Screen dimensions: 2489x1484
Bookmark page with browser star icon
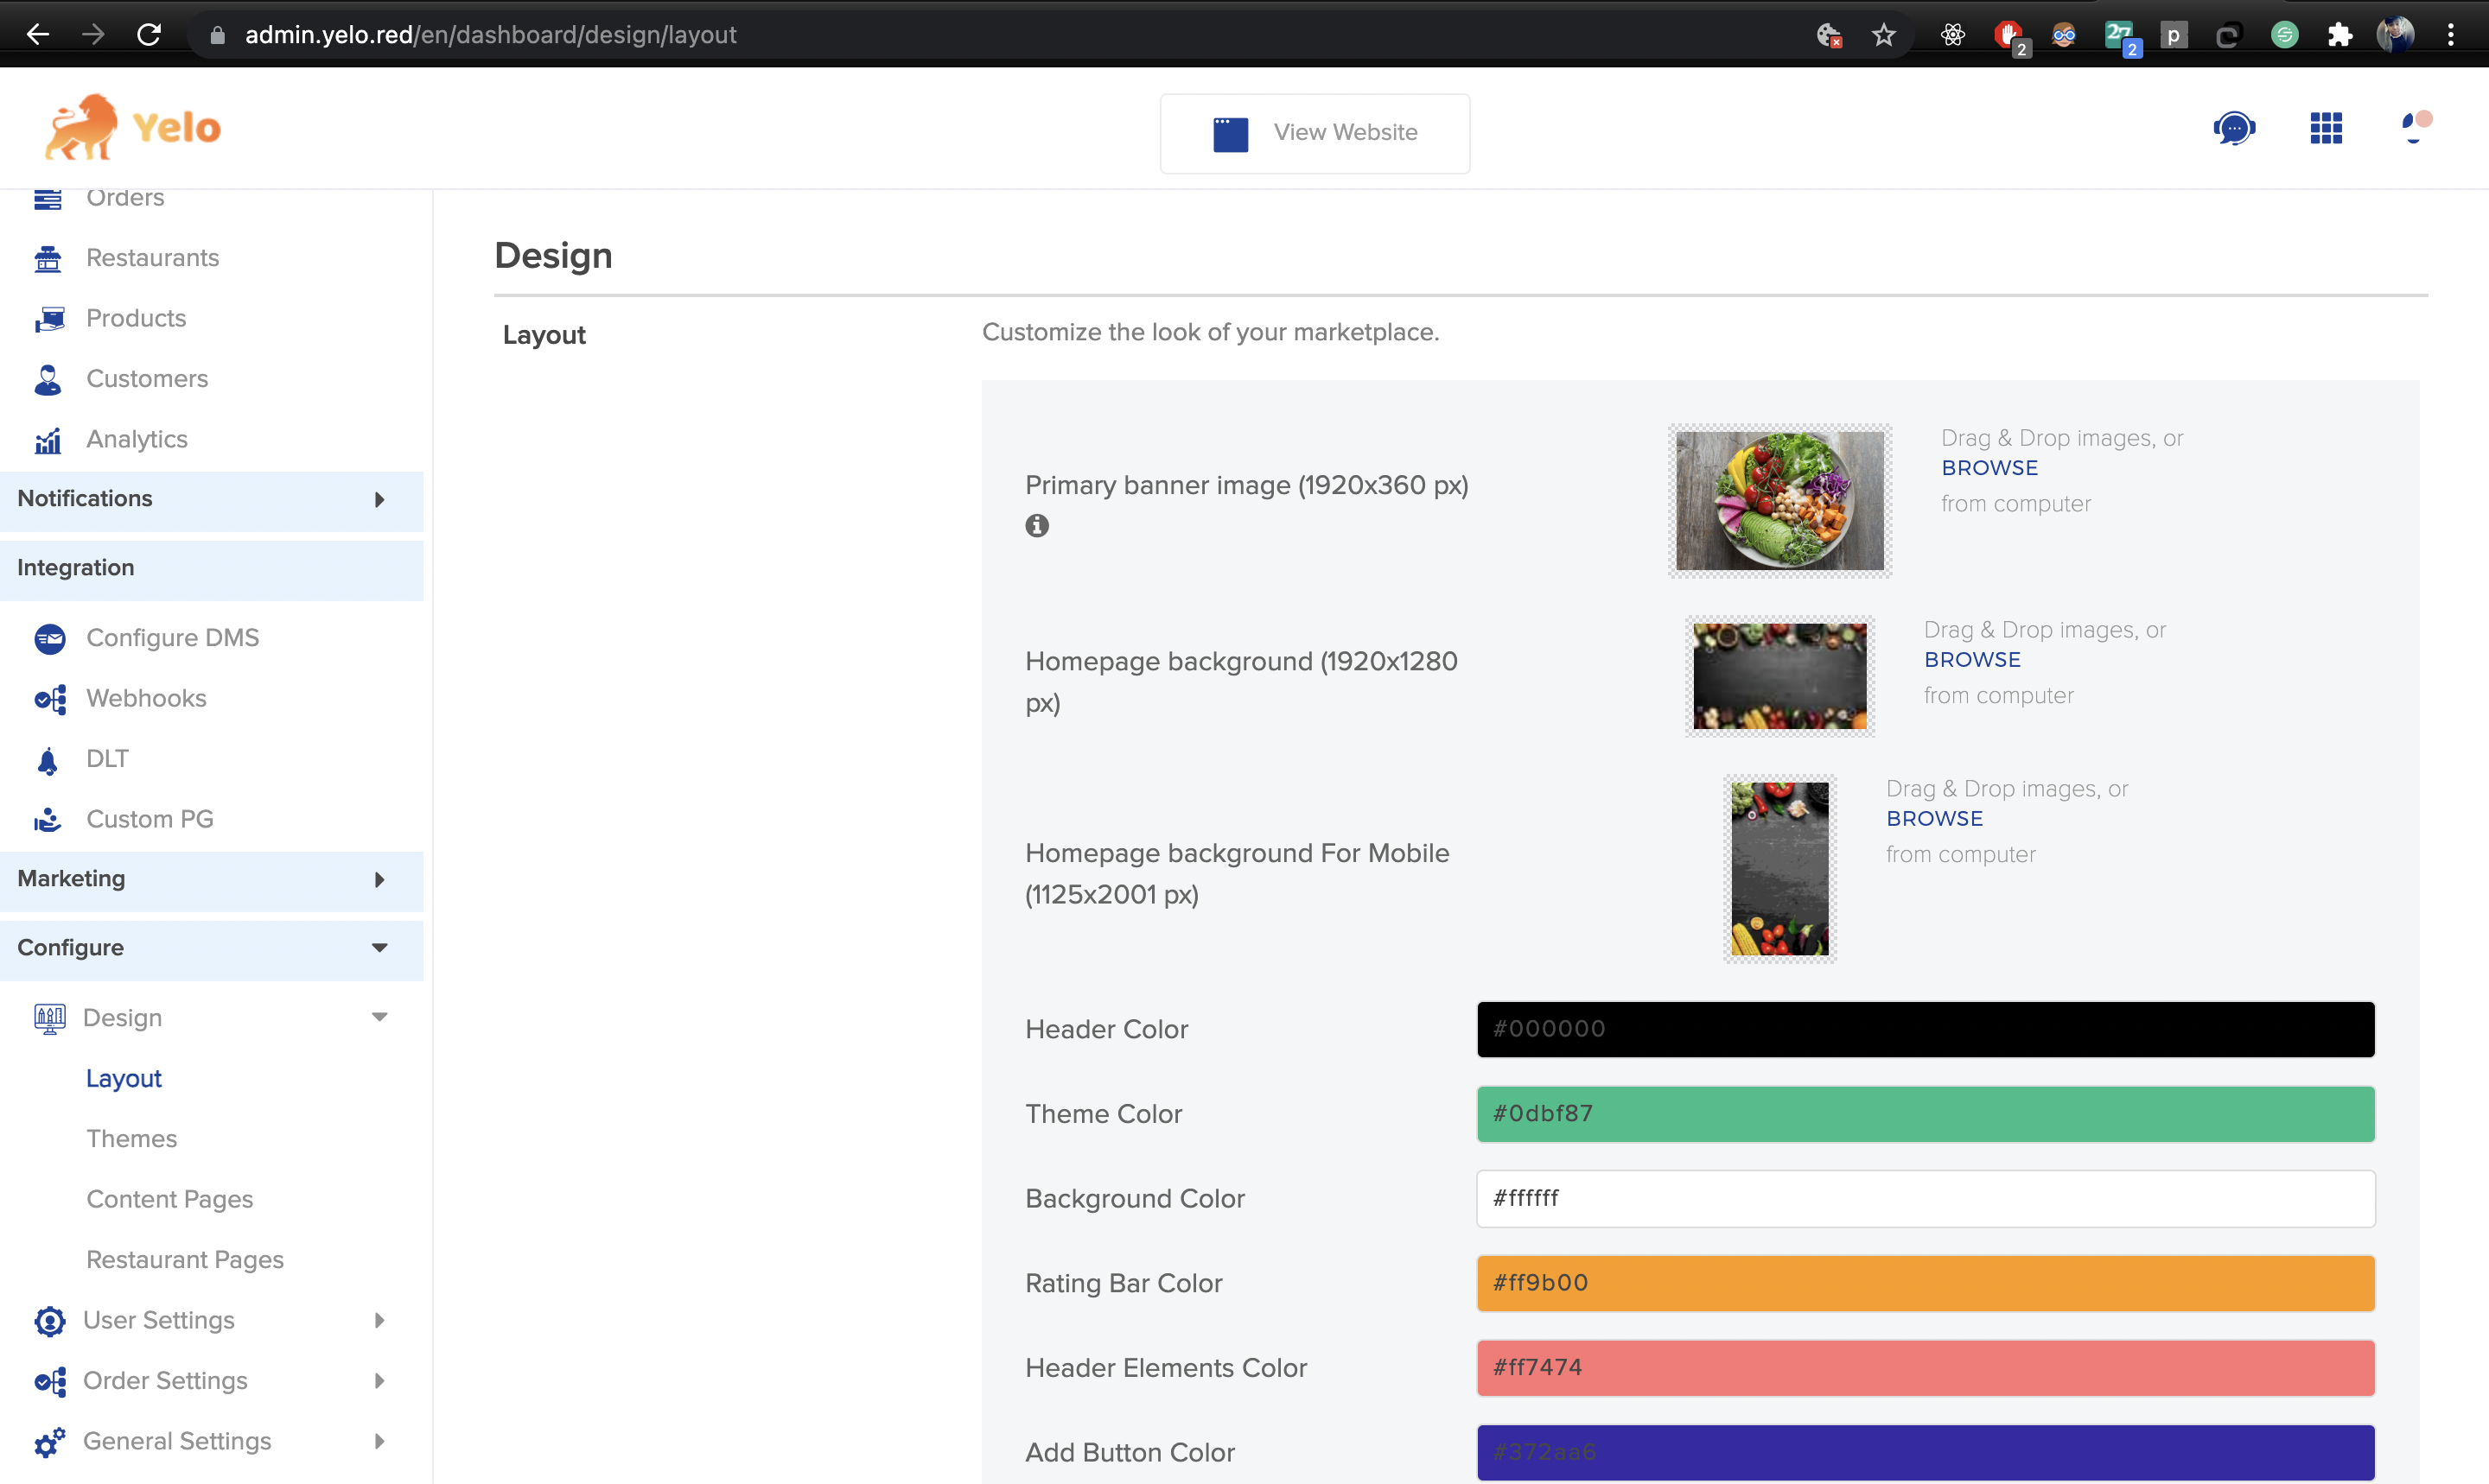[1884, 35]
